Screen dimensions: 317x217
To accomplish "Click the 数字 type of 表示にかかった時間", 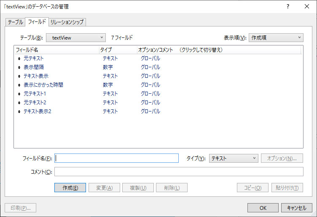I will click(x=108, y=85).
